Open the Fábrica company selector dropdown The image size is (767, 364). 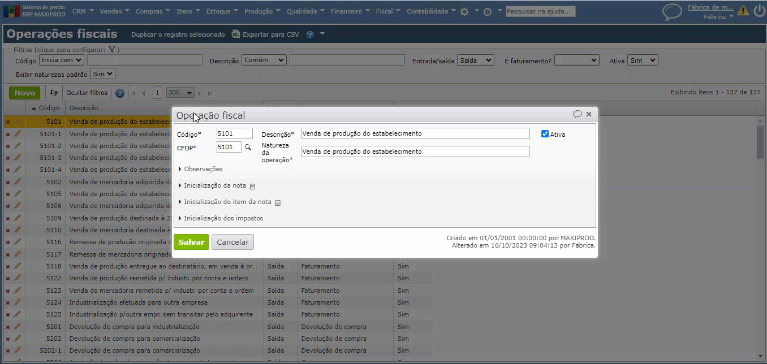point(718,17)
